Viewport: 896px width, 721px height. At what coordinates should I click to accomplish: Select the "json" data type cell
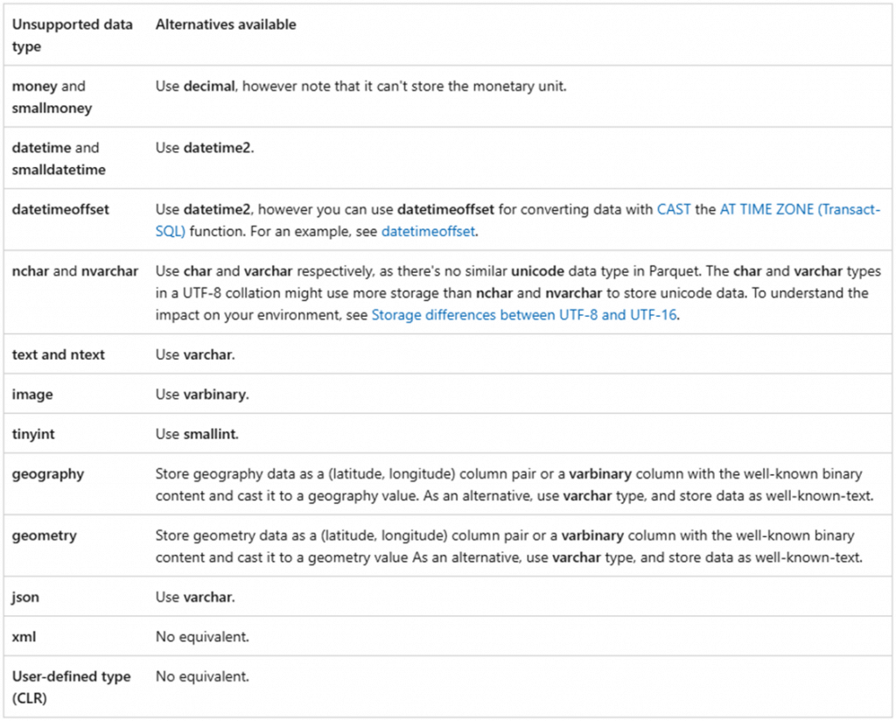tap(25, 597)
